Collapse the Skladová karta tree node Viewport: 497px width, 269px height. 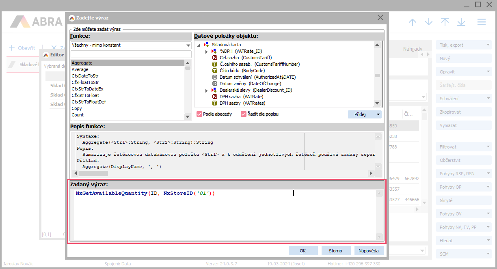pyautogui.click(x=199, y=45)
